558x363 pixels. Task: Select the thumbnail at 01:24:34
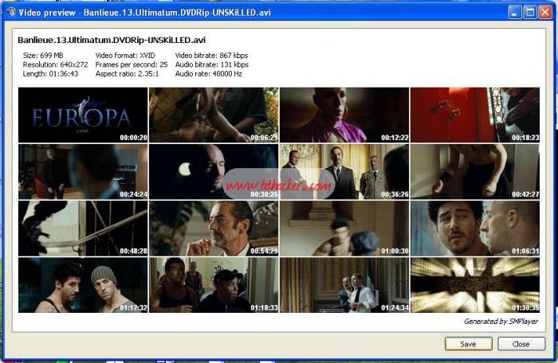(344, 285)
